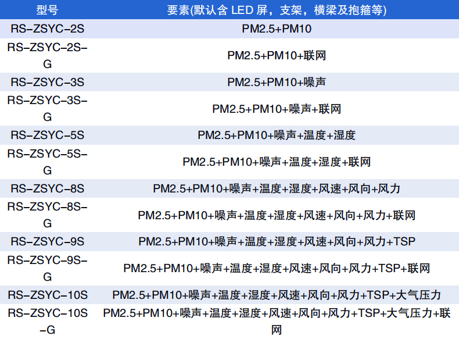This screenshot has height=339, width=459.
Task: Select the PM2.5+PM10+联网 elements cell
Action: coord(277,56)
